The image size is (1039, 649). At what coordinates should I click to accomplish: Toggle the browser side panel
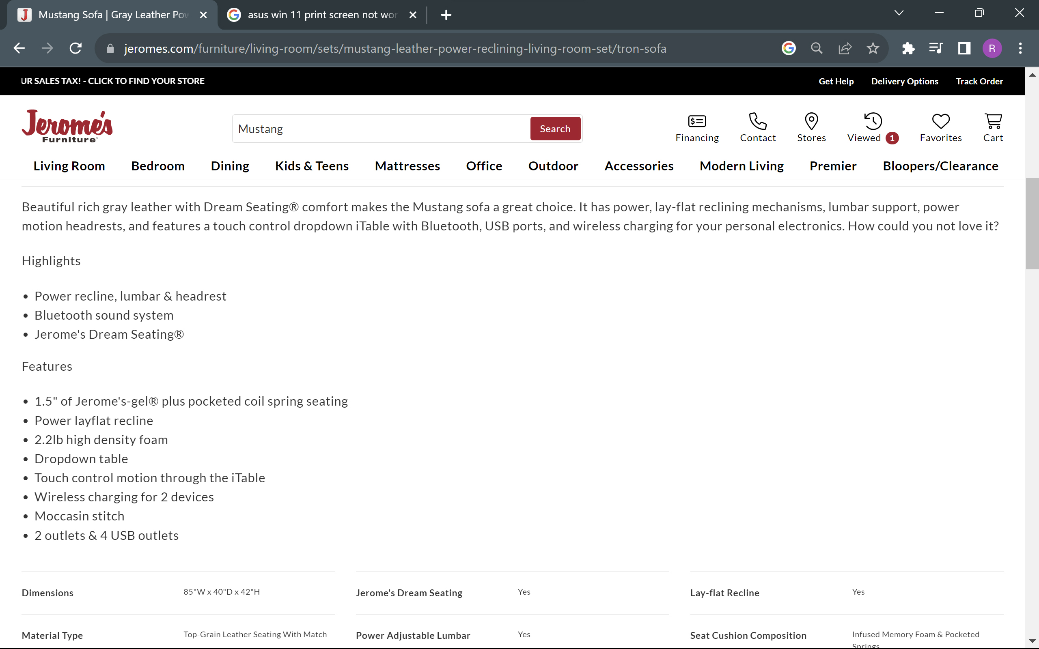[x=964, y=48]
